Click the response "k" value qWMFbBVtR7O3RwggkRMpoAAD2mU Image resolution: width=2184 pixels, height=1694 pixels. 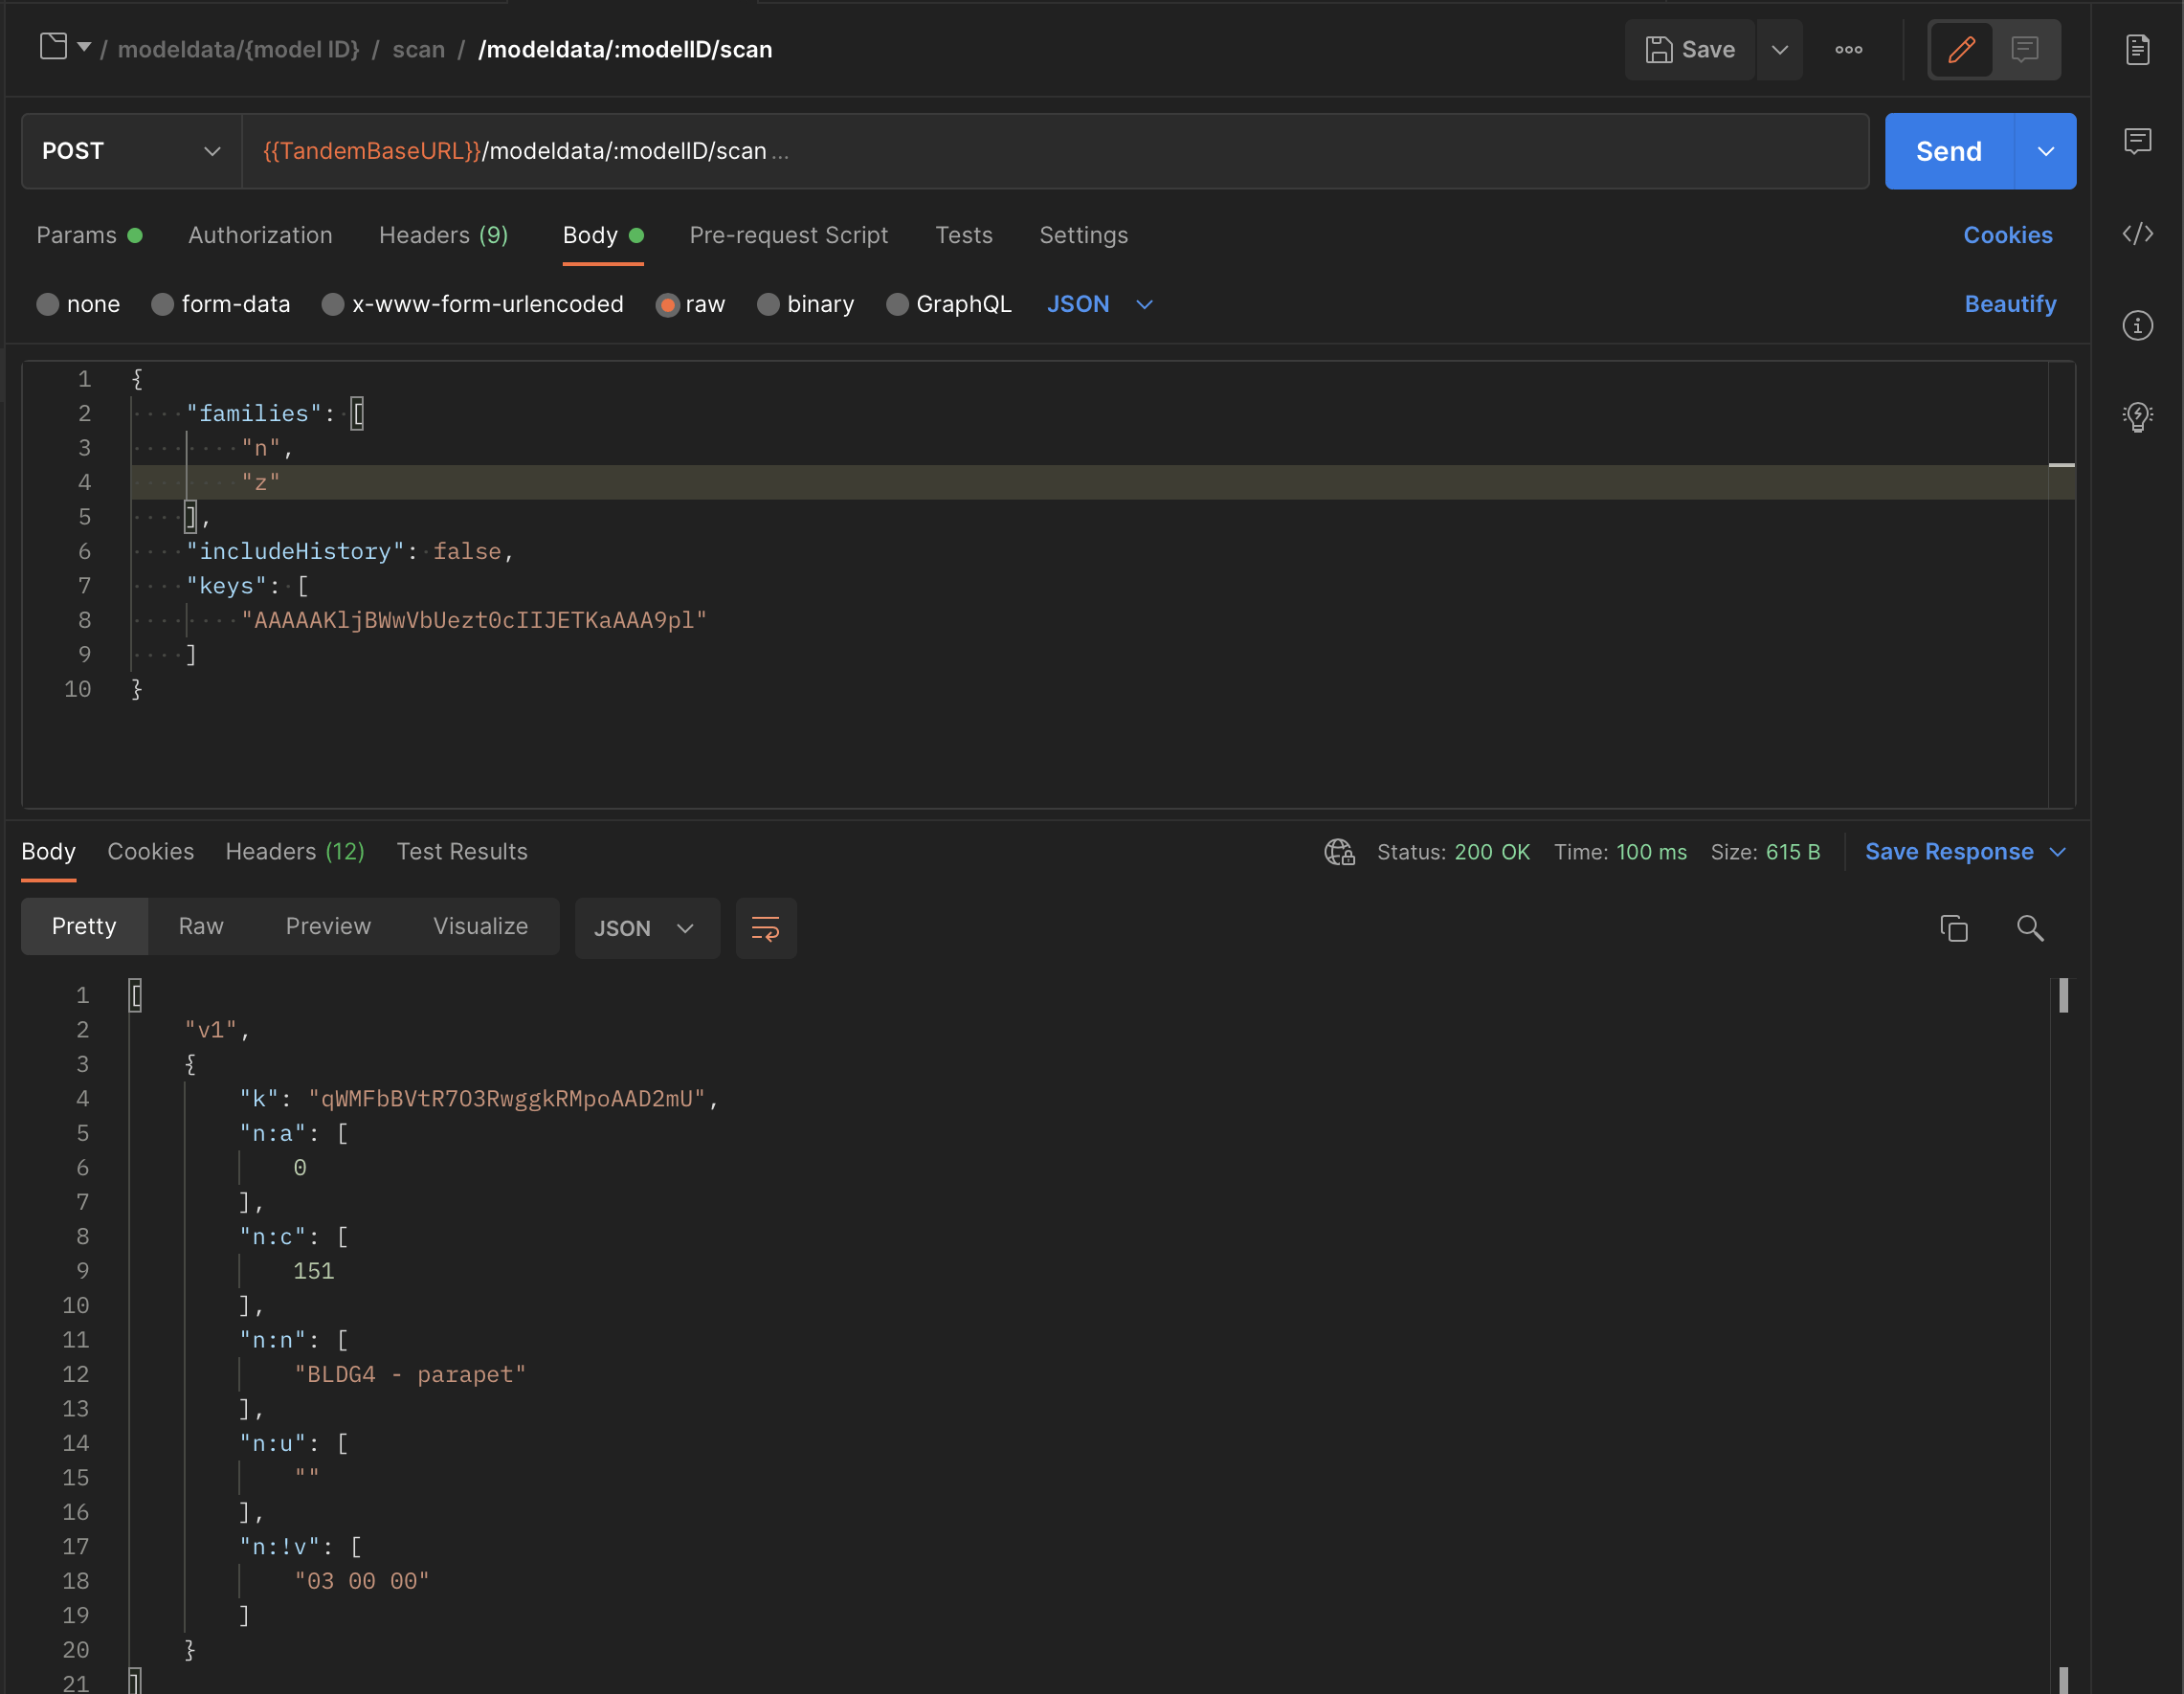click(x=507, y=1098)
